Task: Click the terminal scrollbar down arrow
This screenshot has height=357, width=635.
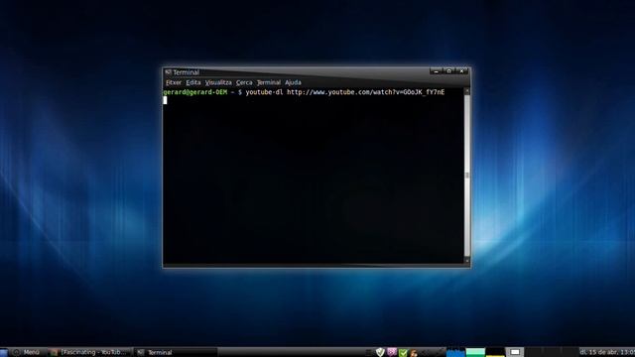Action: (466, 261)
